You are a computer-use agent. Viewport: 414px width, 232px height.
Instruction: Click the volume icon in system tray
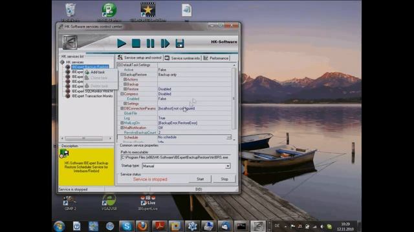(x=321, y=226)
